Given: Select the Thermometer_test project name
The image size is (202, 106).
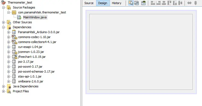Looking at the screenshot, I should click(x=20, y=2).
